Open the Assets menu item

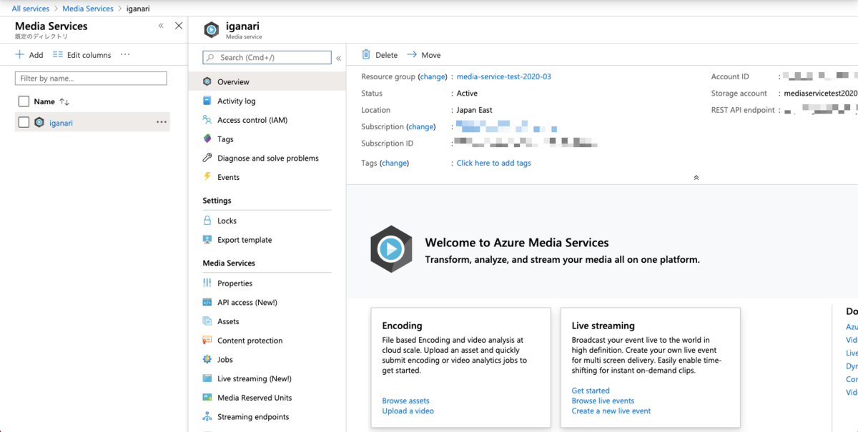228,321
